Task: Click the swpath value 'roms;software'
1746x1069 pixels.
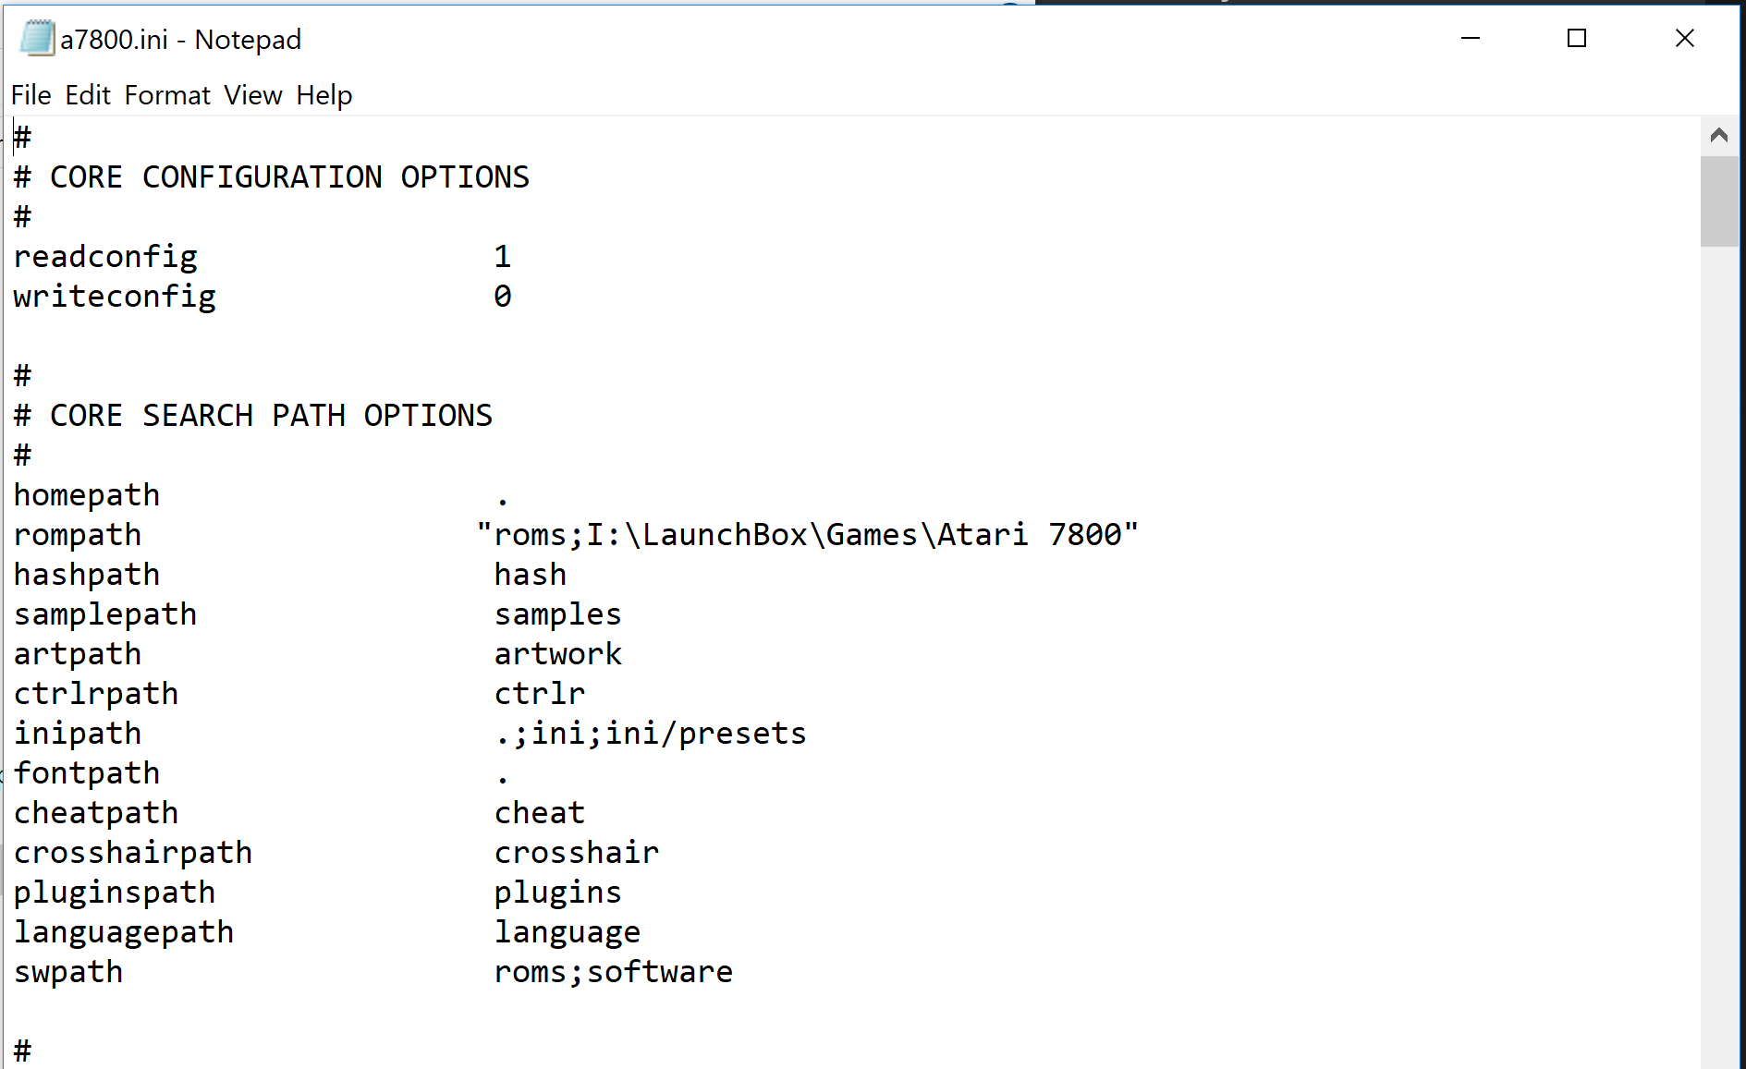Action: [613, 972]
